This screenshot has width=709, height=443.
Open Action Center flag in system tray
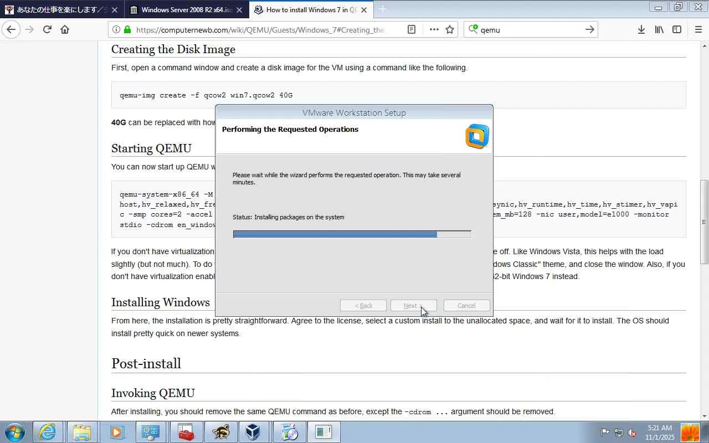tap(605, 432)
